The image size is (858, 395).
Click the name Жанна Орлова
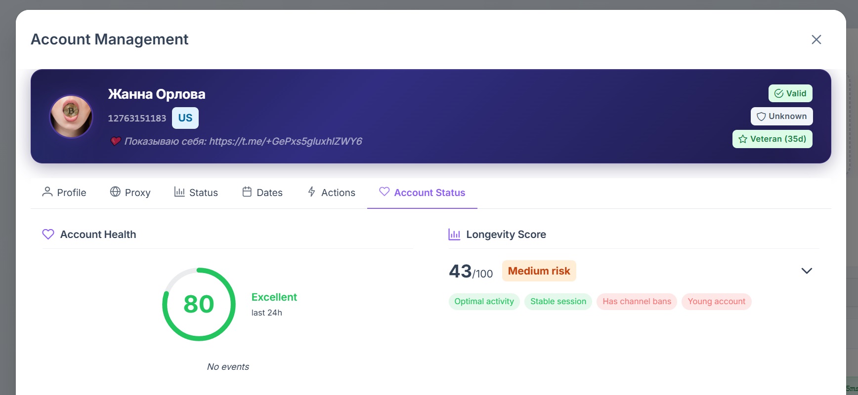[157, 94]
